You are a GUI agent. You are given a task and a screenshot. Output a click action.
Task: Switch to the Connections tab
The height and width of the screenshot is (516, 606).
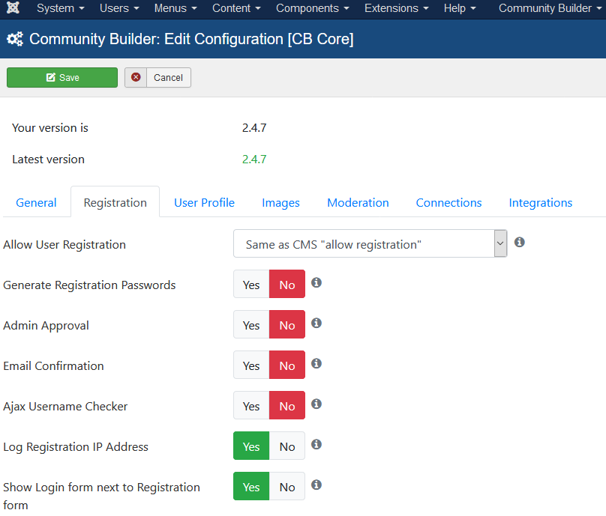(x=448, y=202)
